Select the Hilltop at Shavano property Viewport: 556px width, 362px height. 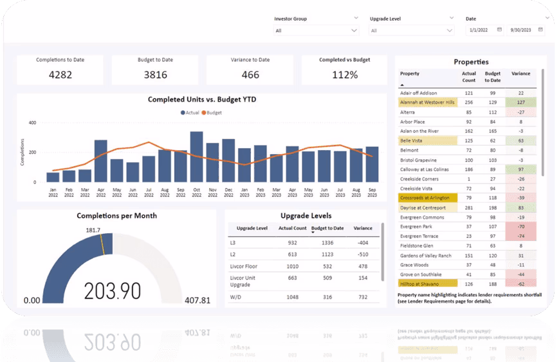coord(418,283)
